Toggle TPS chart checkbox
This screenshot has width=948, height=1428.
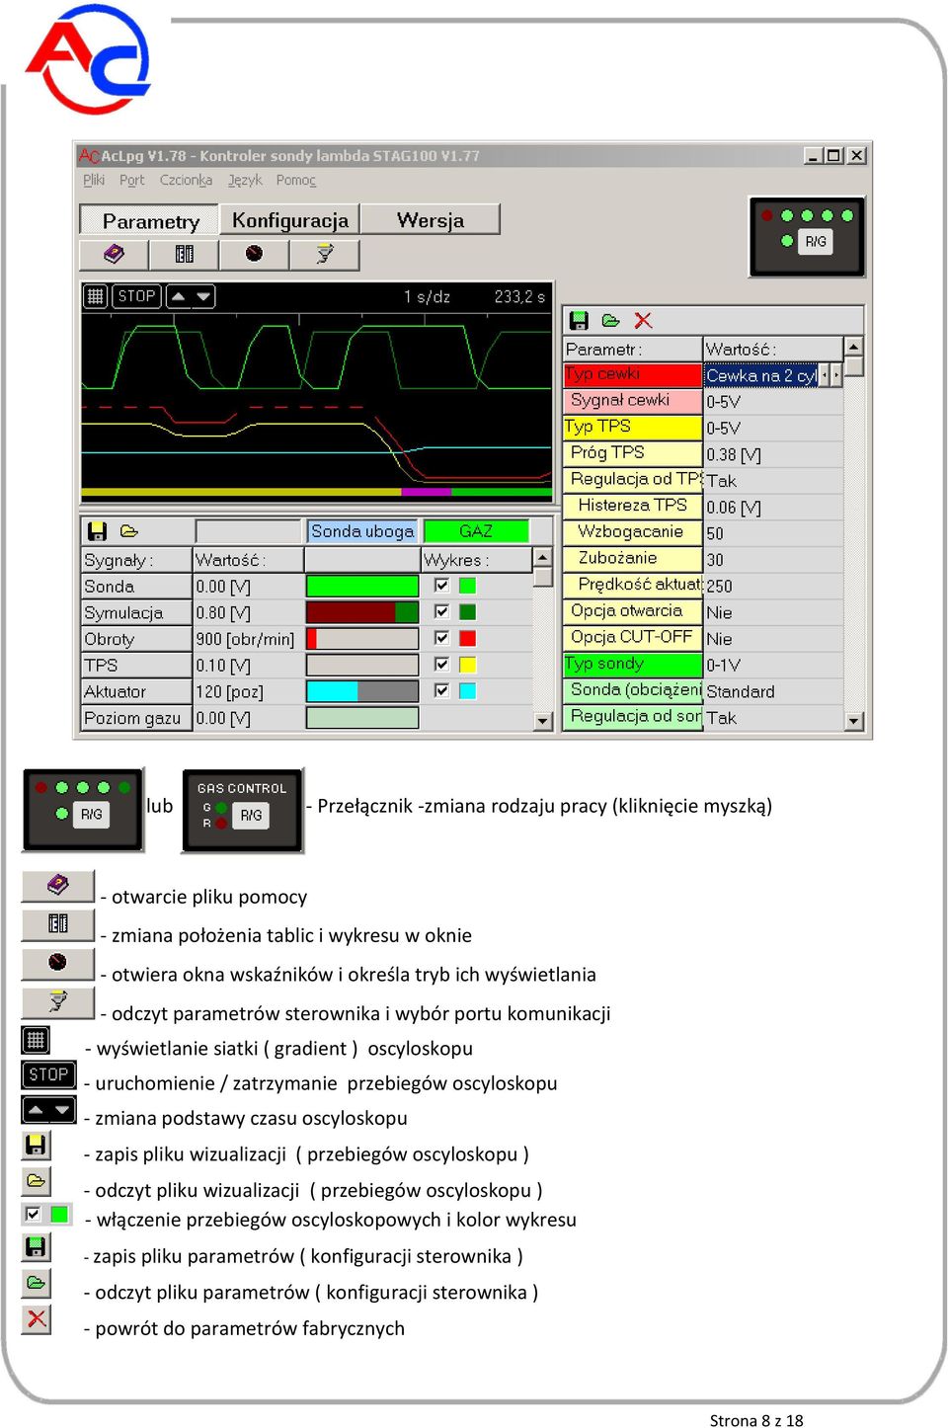click(441, 665)
